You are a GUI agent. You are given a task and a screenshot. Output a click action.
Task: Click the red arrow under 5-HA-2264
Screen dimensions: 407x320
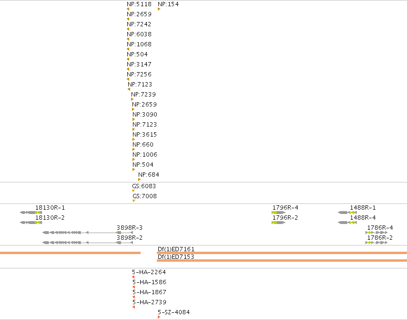coord(133,277)
